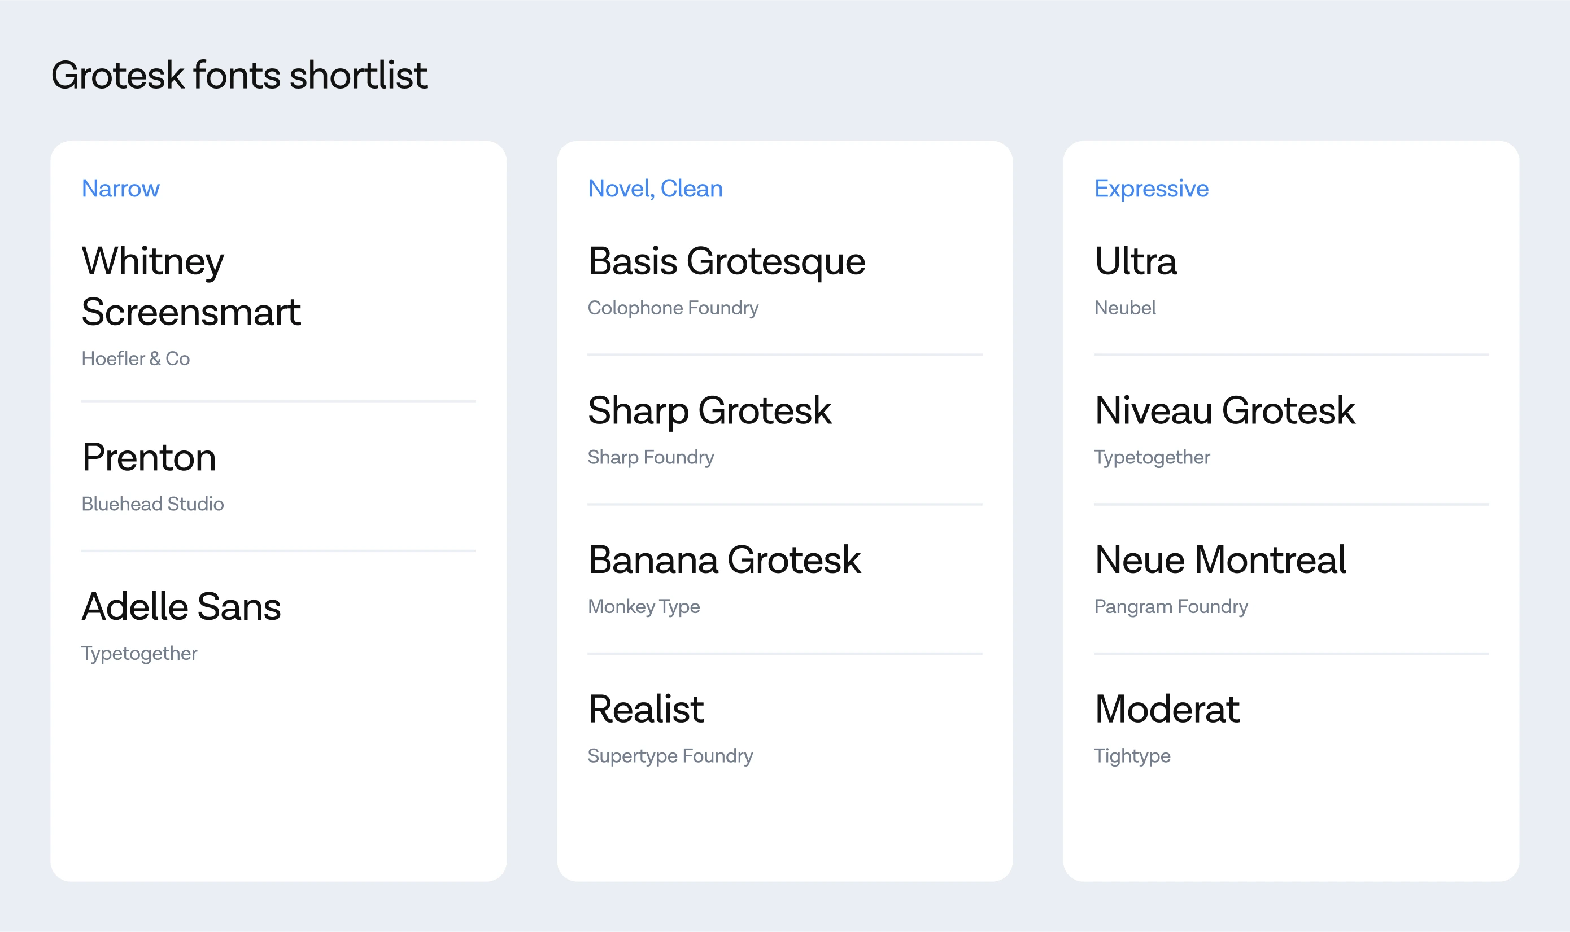Click the Grotesk fonts shortlist page title
The width and height of the screenshot is (1570, 932).
[x=239, y=76]
